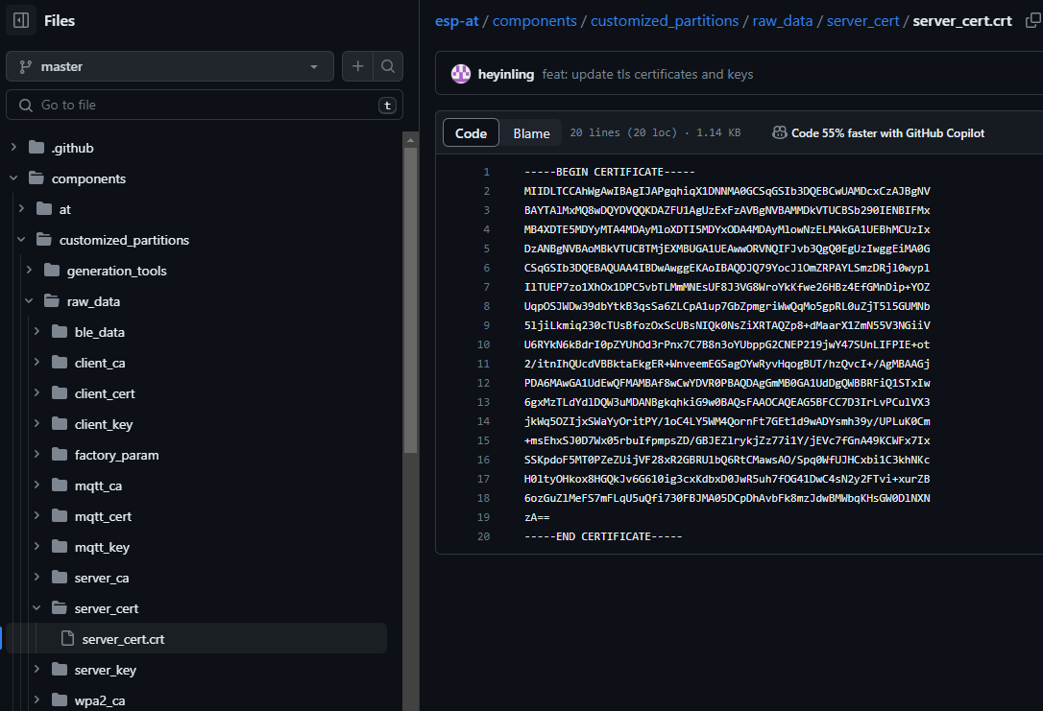Open heyinling author profile link
Screen dimensions: 1043x711
coord(505,75)
